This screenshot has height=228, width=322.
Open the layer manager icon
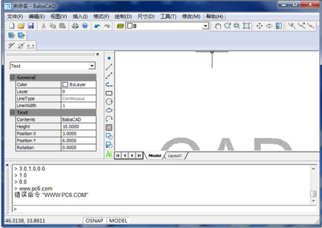120,26
